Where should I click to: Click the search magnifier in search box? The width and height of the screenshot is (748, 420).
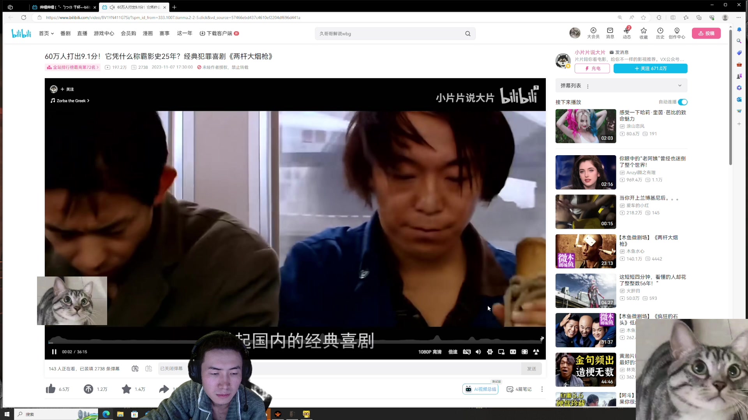(x=467, y=34)
